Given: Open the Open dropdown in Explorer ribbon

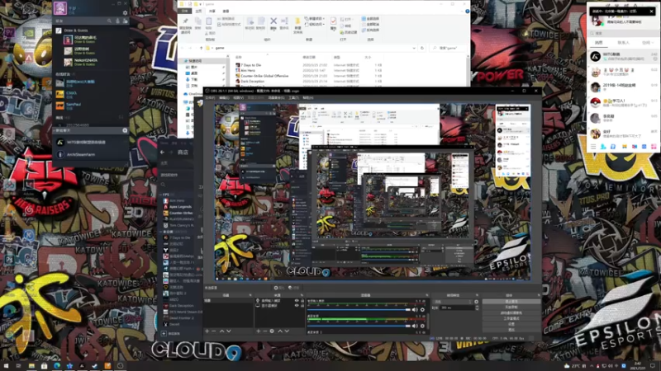Looking at the screenshot, I should pyautogui.click(x=346, y=19).
